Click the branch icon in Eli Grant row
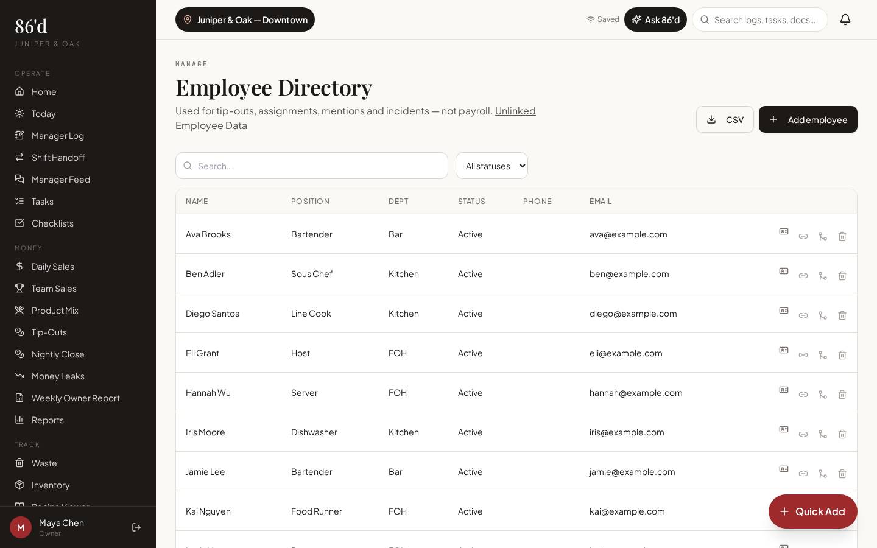This screenshot has height=548, width=877. (x=823, y=355)
